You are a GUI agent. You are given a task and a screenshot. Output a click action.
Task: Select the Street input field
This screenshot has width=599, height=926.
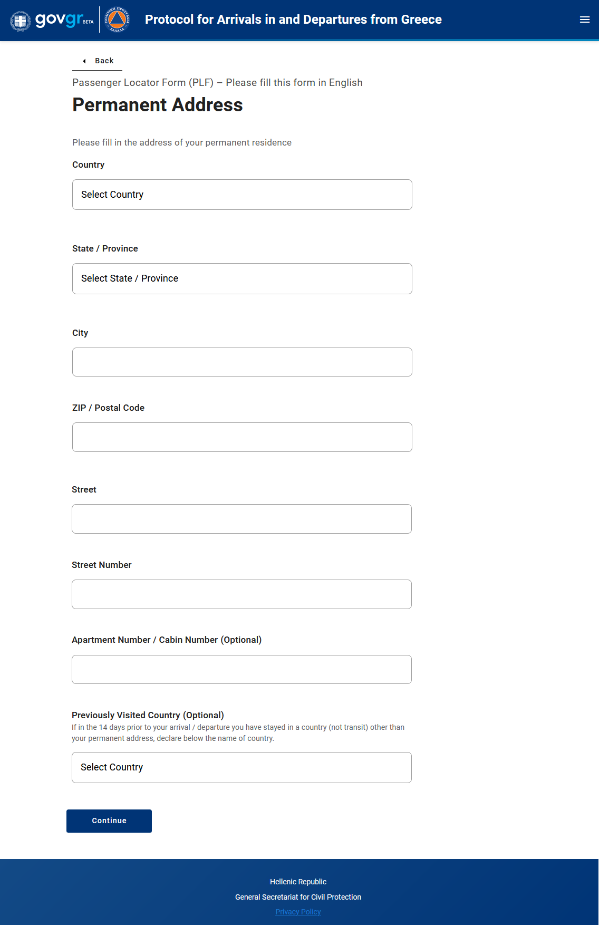coord(241,519)
